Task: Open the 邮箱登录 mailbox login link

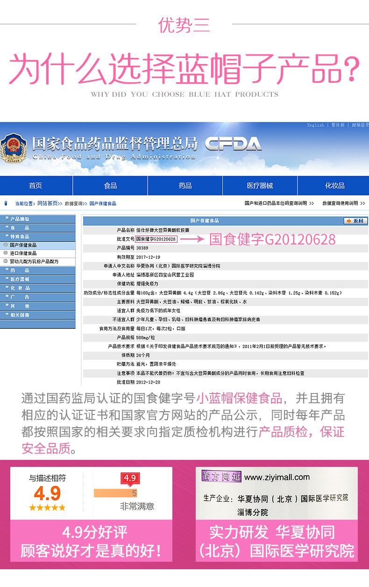Action: tap(360, 125)
